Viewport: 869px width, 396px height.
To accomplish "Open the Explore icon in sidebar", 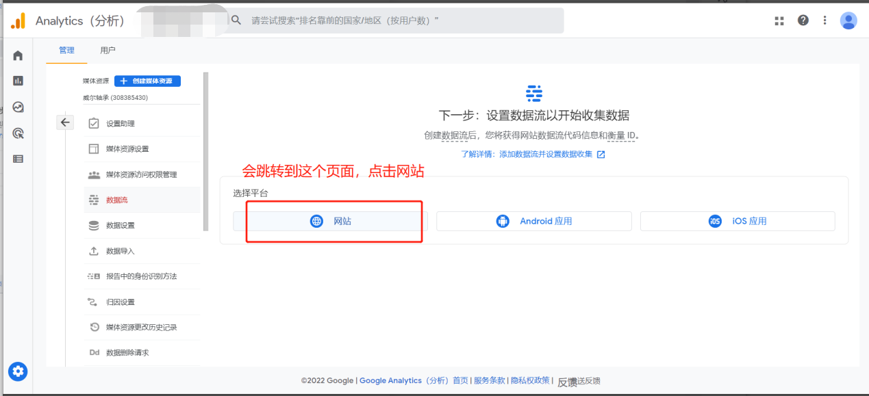I will click(18, 107).
